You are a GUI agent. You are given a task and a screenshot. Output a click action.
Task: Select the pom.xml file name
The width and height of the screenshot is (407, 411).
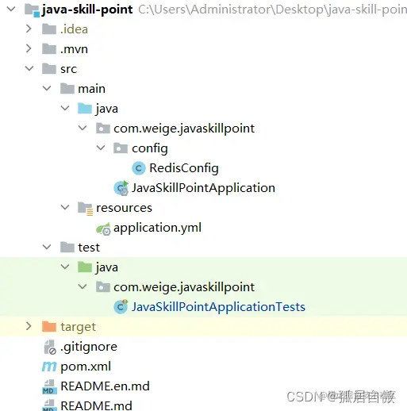tap(86, 367)
